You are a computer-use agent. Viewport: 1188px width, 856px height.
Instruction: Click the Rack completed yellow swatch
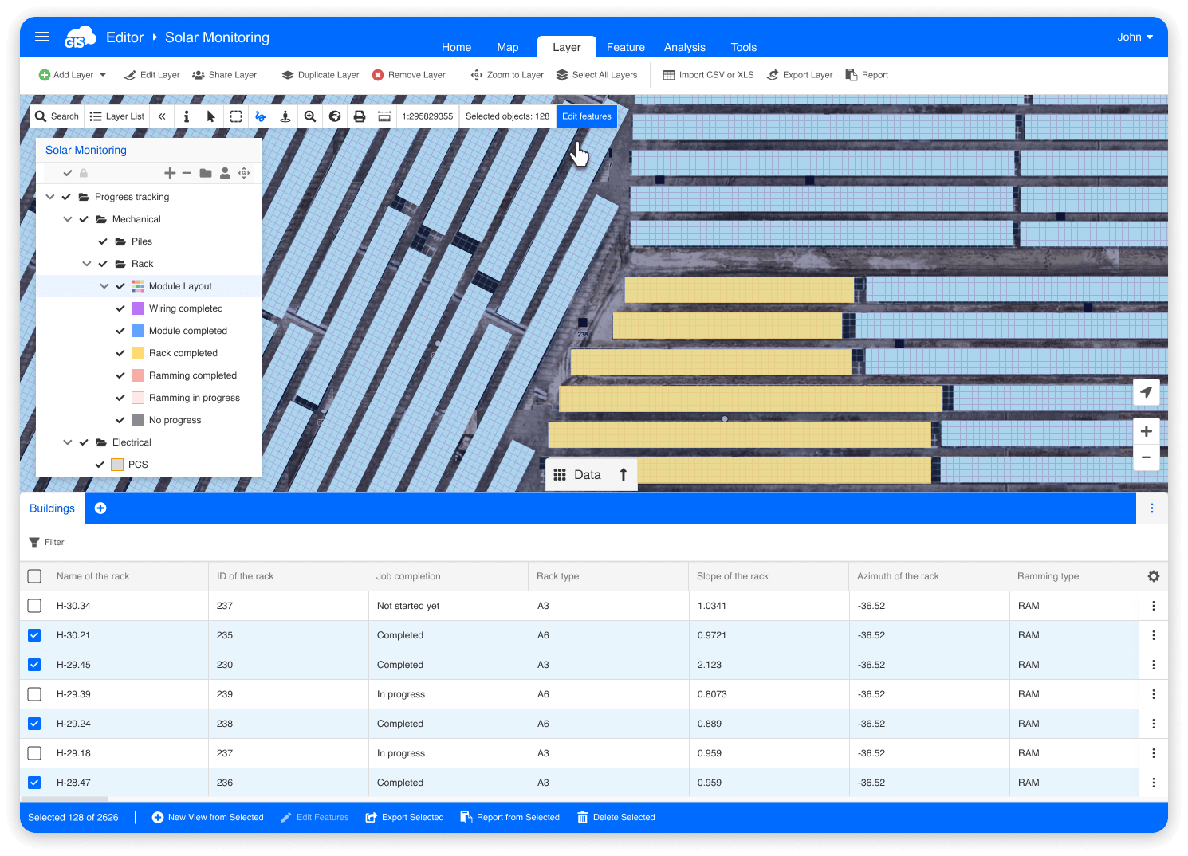click(138, 353)
